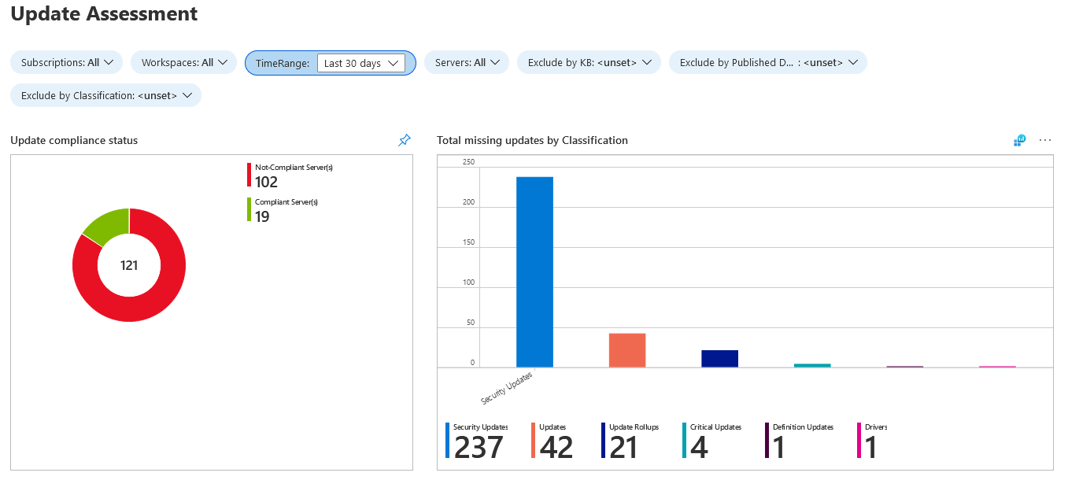Select the Compliant Server(s) legend entry
This screenshot has width=1068, height=480.
[x=283, y=210]
